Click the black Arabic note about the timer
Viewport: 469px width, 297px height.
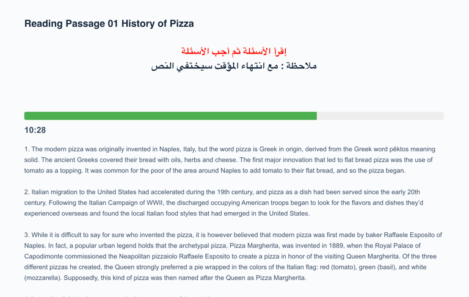(234, 66)
